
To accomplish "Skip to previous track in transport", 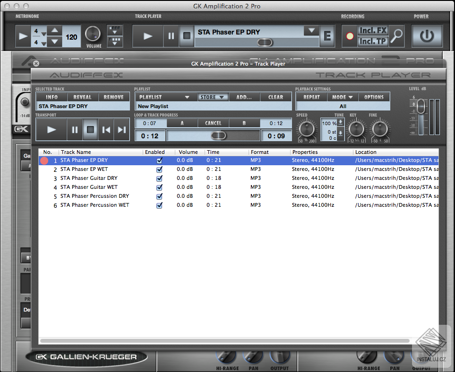I will click(106, 130).
